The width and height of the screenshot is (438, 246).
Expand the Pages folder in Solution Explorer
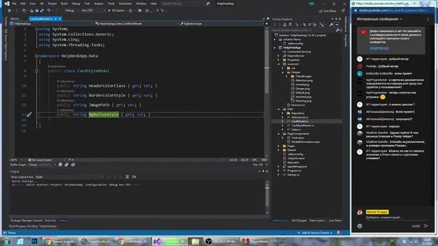[279, 146]
